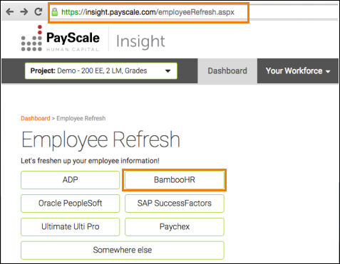Pick the Paychex button
This screenshot has height=264, width=340.
[x=175, y=227]
